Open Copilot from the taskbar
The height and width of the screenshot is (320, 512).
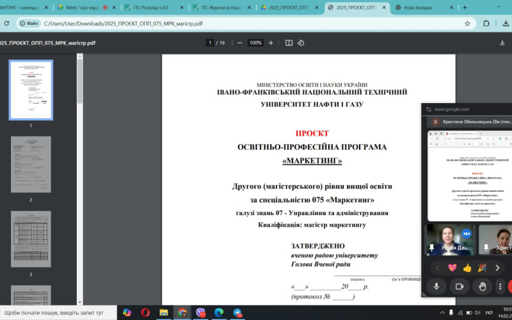[127, 312]
